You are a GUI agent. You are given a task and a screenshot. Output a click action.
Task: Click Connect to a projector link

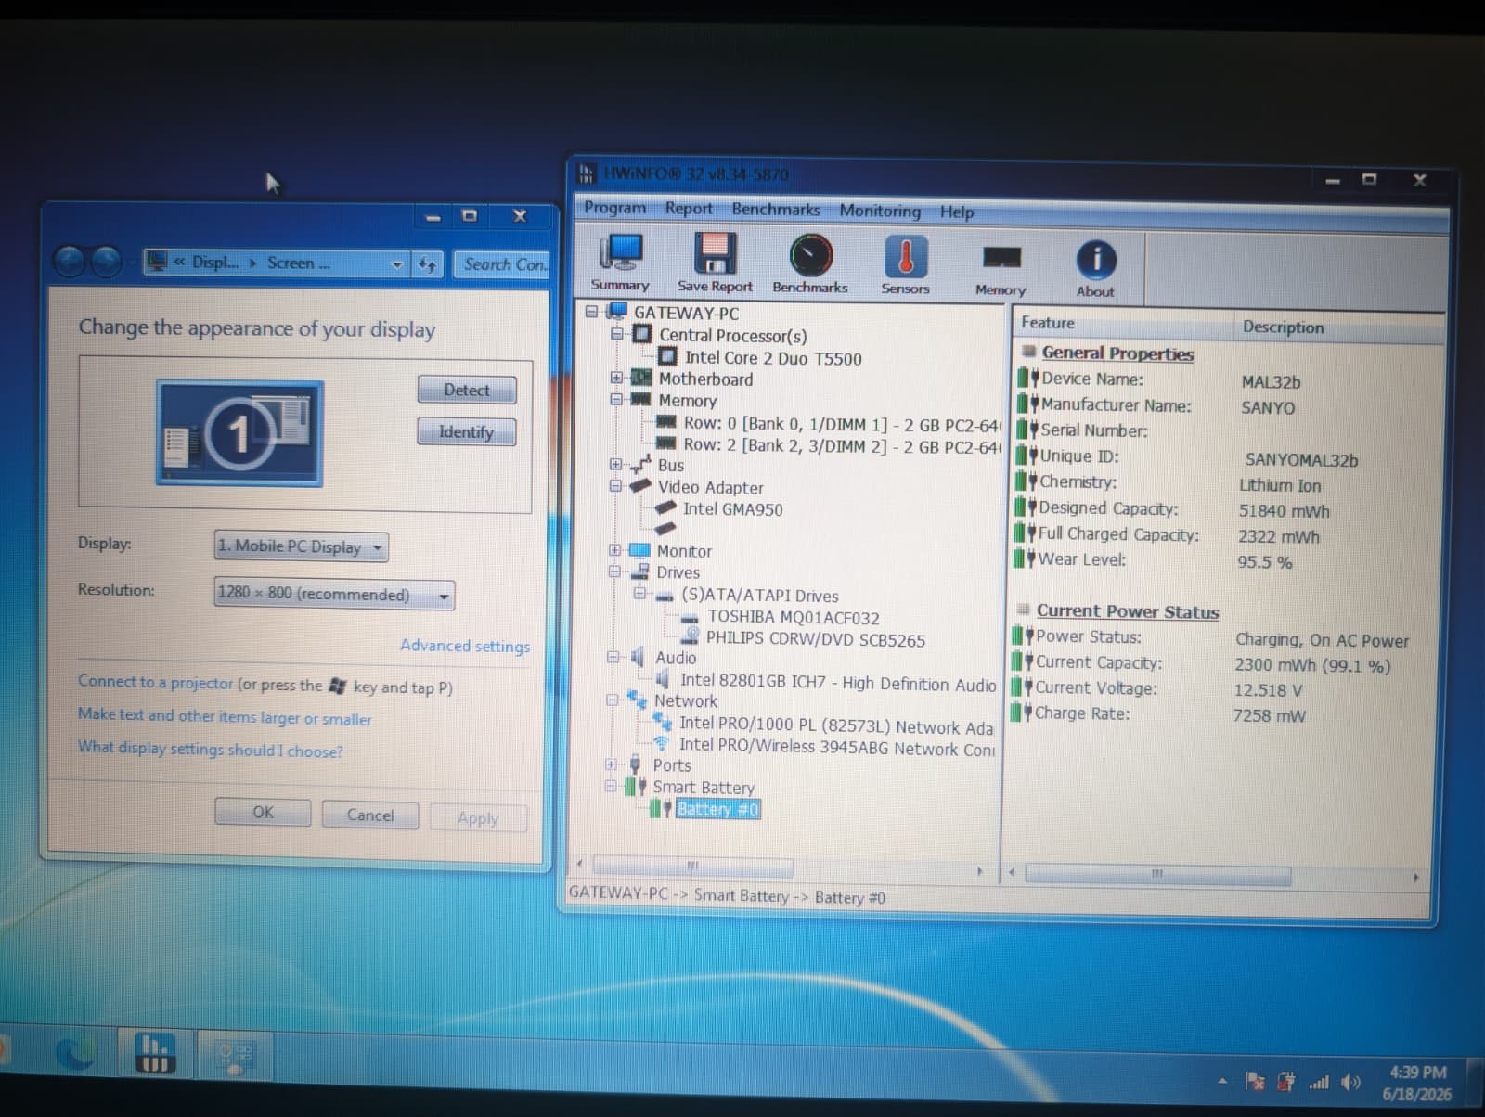155,682
